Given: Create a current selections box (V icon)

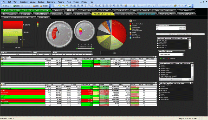Looking at the screenshot, I should coord(93,6).
